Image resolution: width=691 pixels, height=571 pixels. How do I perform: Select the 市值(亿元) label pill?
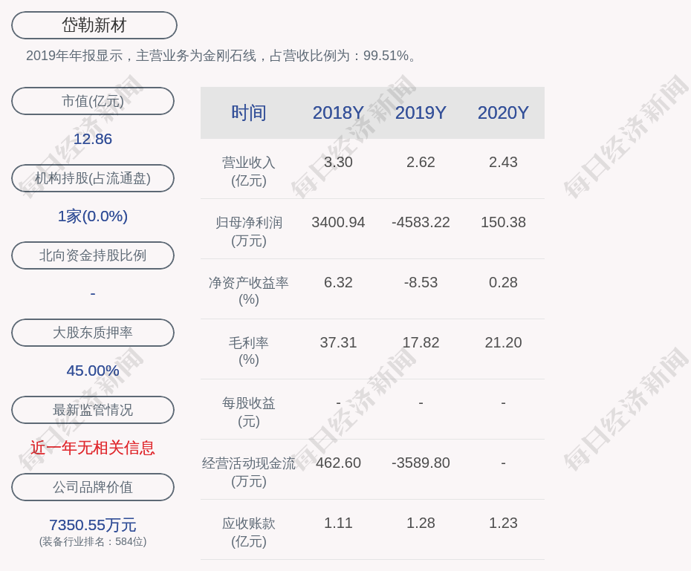click(93, 101)
